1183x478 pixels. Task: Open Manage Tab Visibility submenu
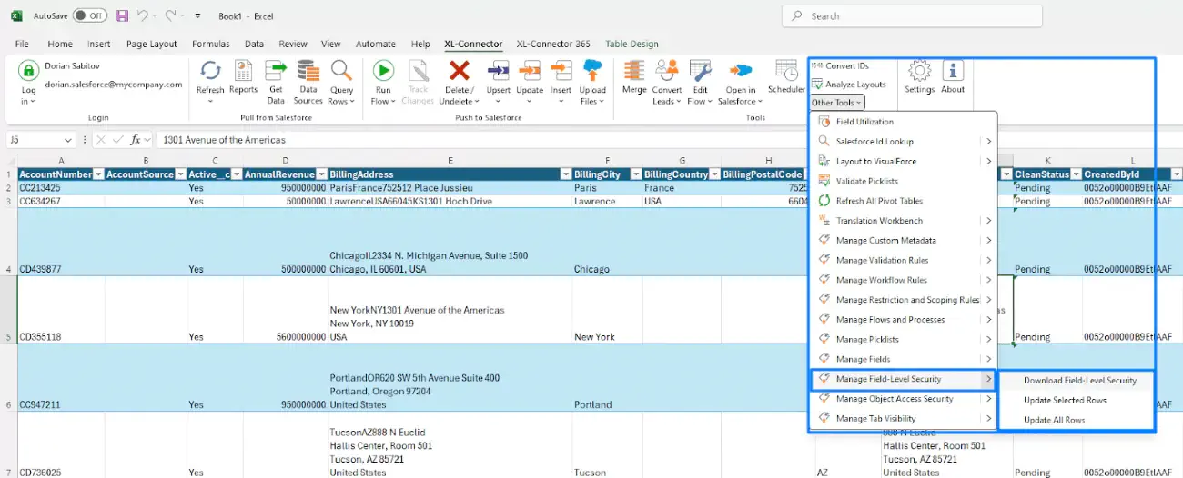[904, 419]
